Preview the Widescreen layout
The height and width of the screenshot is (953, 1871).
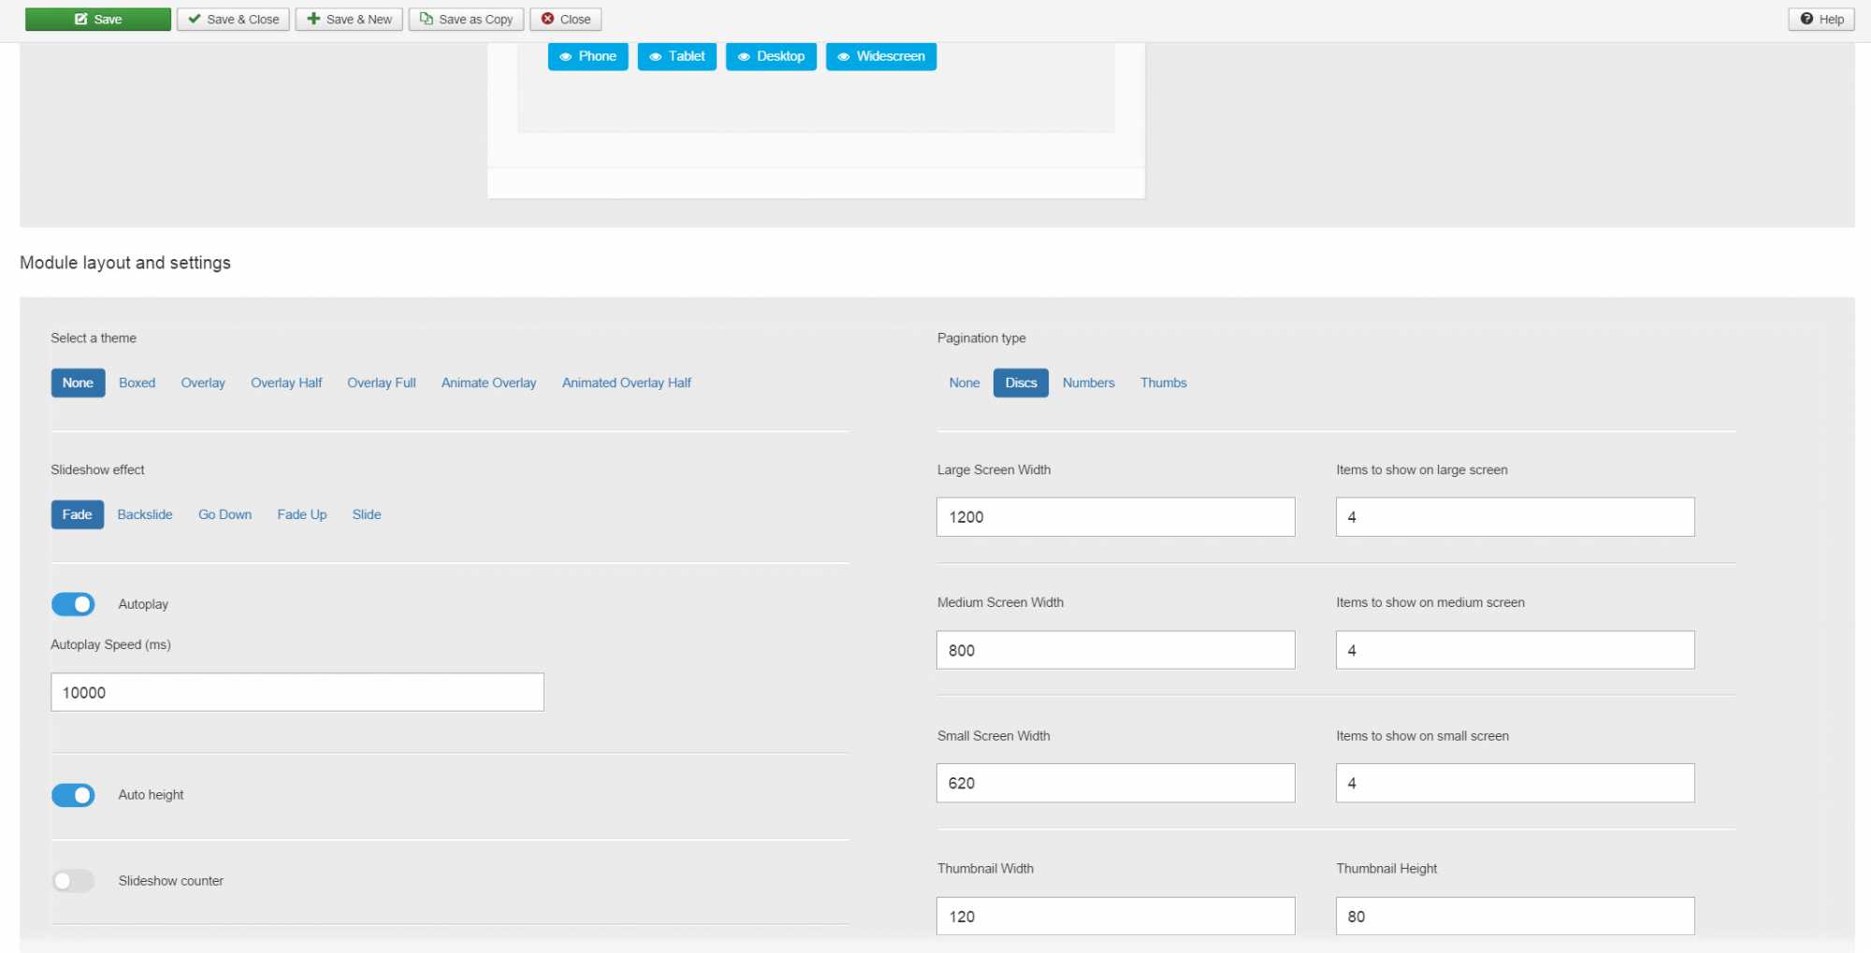point(880,56)
